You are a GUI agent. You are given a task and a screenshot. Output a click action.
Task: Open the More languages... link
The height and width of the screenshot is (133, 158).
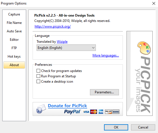click(106, 55)
